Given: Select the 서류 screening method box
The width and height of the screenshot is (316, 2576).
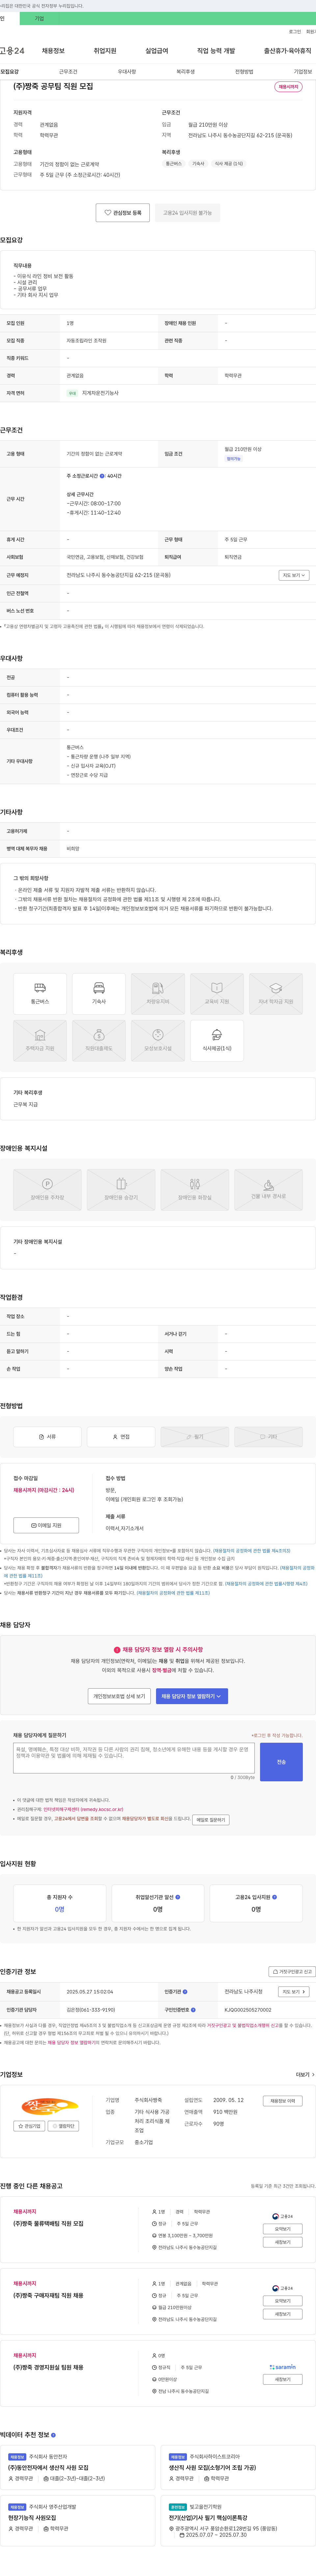Looking at the screenshot, I should 47,1437.
